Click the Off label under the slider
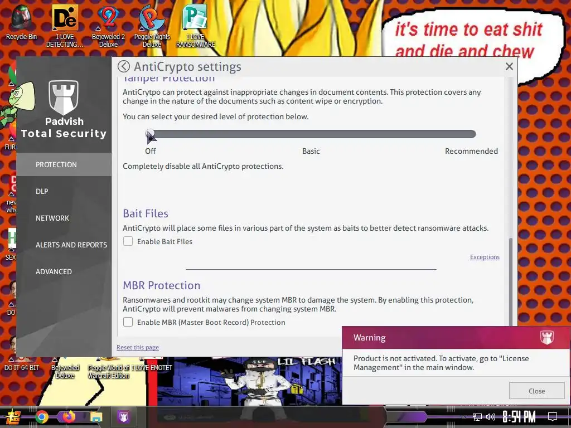This screenshot has height=428, width=571. 151,151
